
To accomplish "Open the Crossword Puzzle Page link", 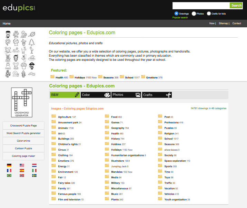I will [x=23, y=125].
